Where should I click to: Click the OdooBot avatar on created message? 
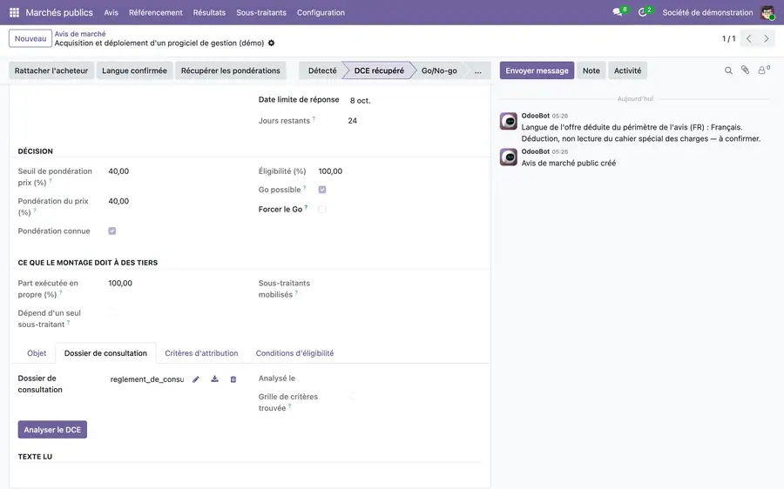(509, 157)
